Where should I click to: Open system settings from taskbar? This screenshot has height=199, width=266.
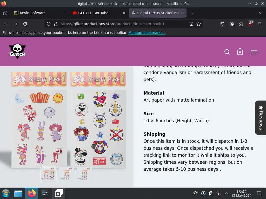45,193
